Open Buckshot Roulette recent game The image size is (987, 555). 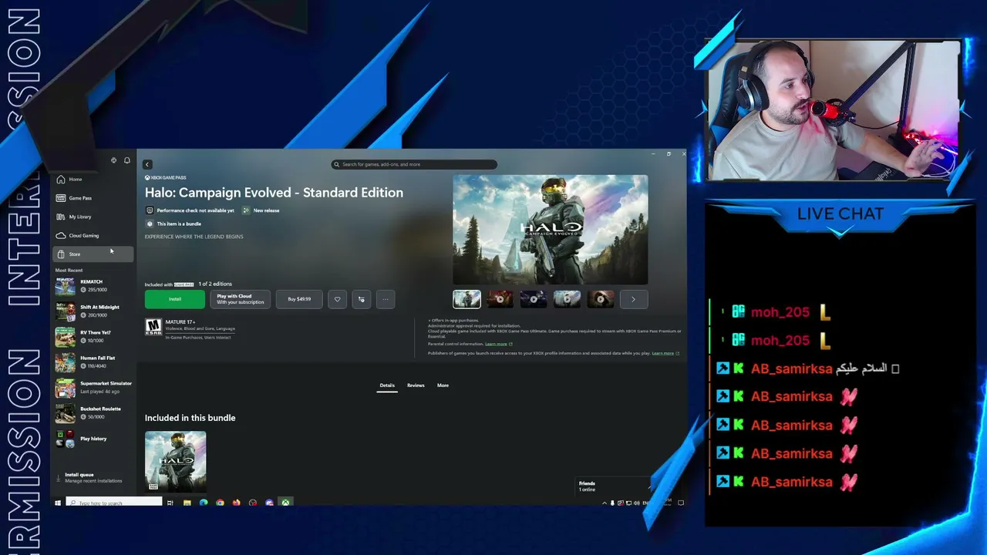(x=93, y=412)
